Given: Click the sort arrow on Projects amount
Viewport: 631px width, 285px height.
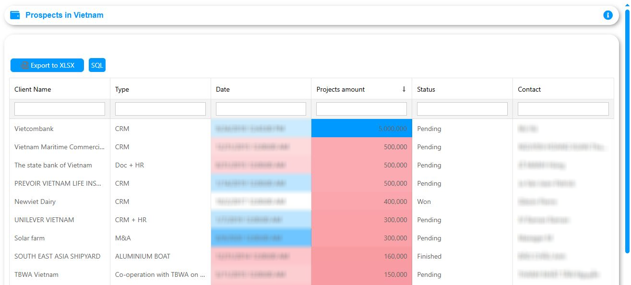Looking at the screenshot, I should tap(404, 89).
